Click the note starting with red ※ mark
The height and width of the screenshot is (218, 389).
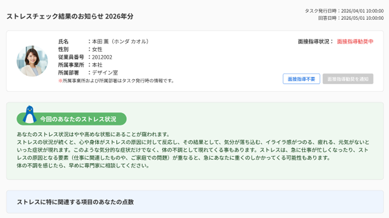pos(116,81)
